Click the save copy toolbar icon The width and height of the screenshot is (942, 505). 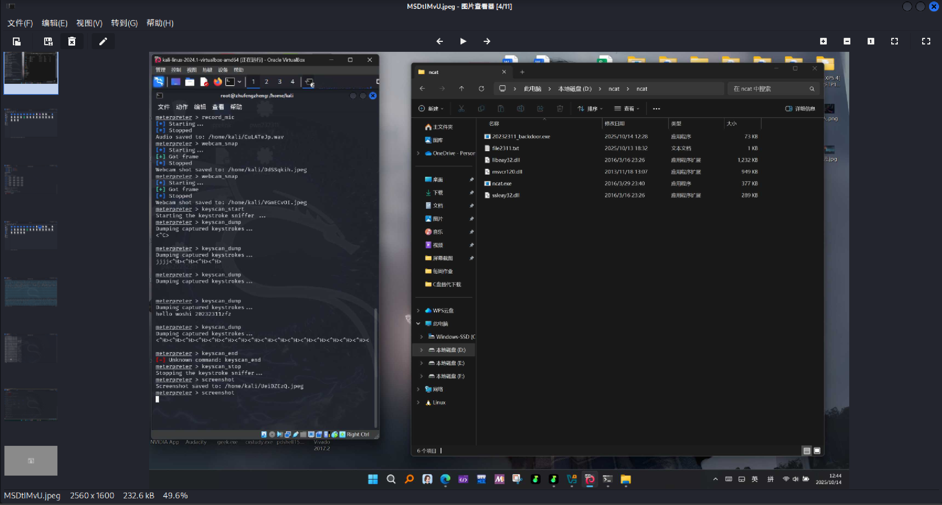[48, 42]
